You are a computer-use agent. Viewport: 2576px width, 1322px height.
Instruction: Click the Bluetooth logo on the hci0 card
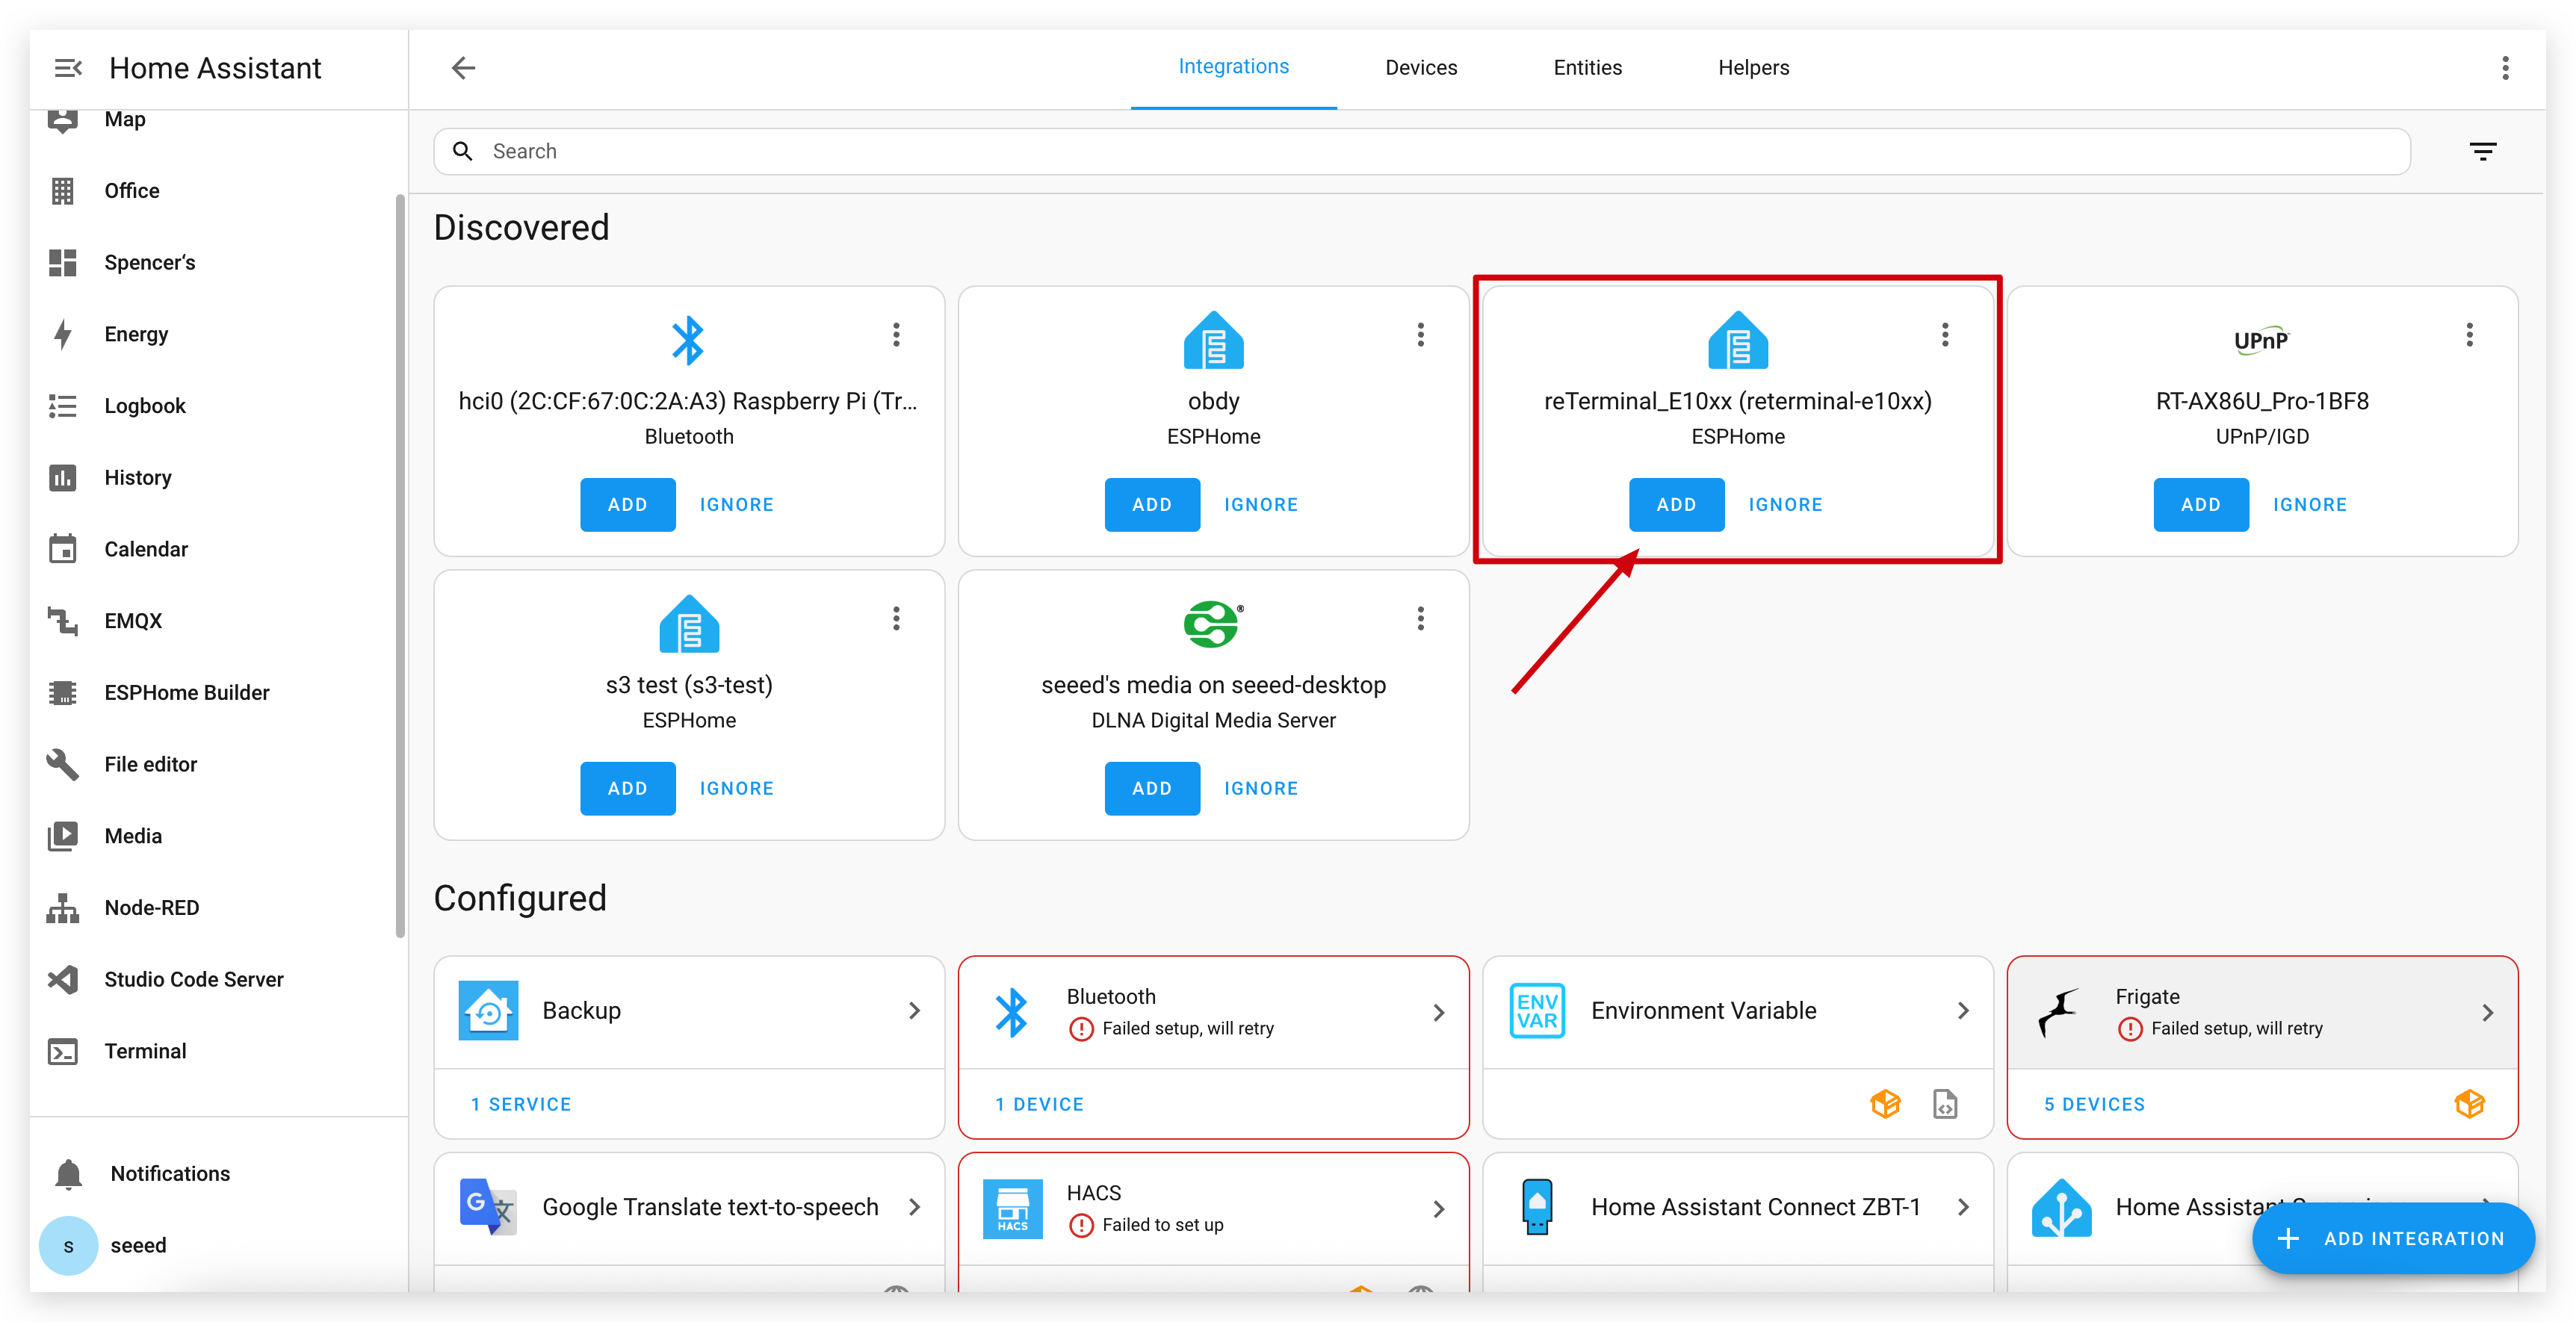[x=688, y=340]
